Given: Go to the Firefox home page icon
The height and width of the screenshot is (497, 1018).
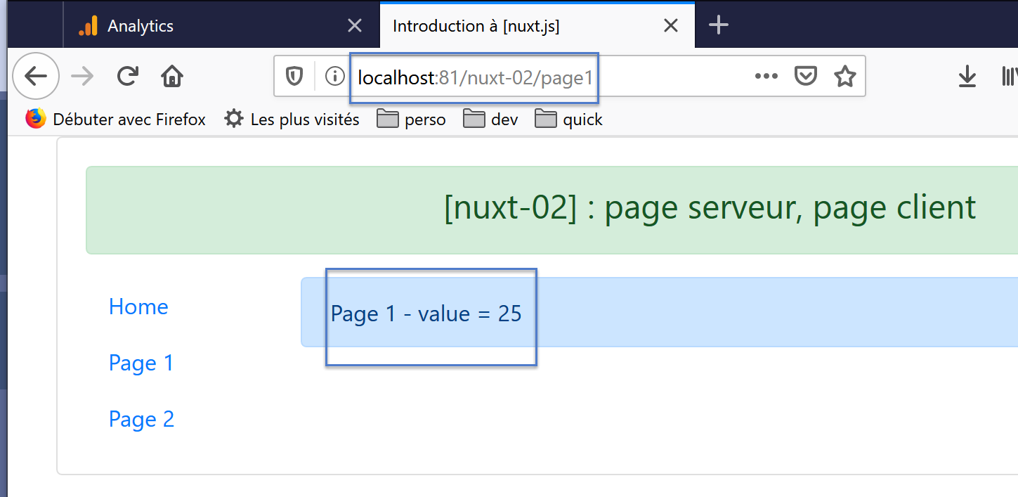Looking at the screenshot, I should point(172,76).
